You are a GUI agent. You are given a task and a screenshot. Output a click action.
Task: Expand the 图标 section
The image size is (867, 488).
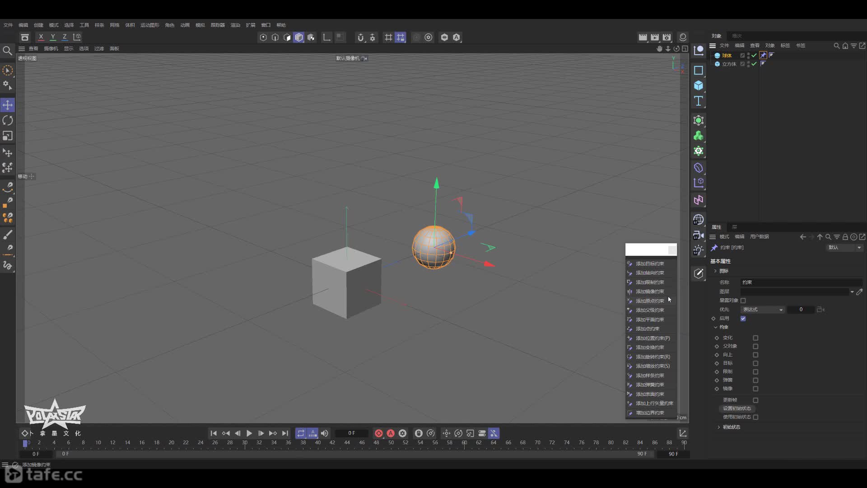pyautogui.click(x=715, y=271)
